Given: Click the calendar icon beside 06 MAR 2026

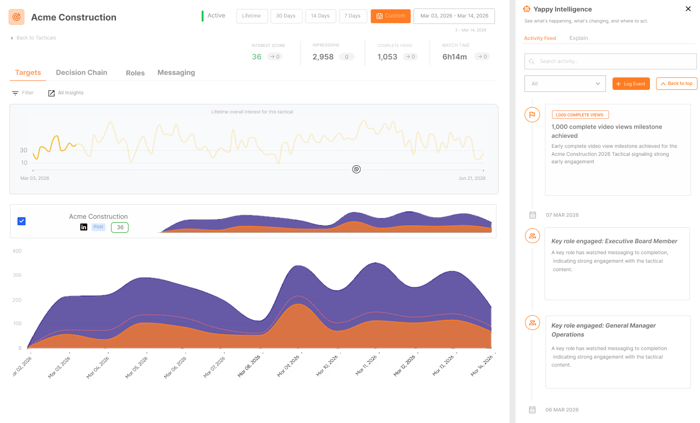Looking at the screenshot, I should (532, 410).
